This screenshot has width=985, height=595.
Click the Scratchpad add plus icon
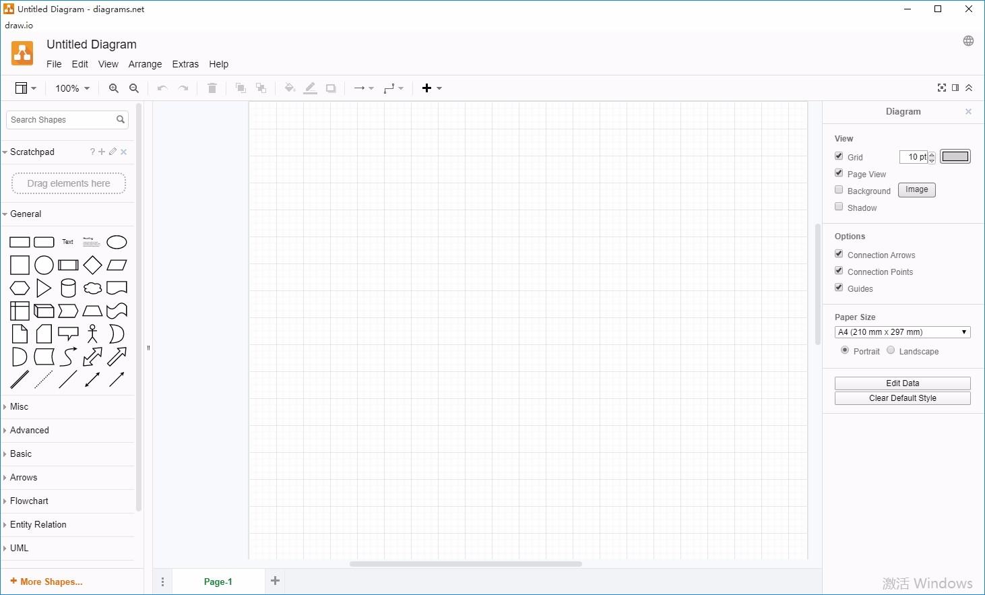102,152
